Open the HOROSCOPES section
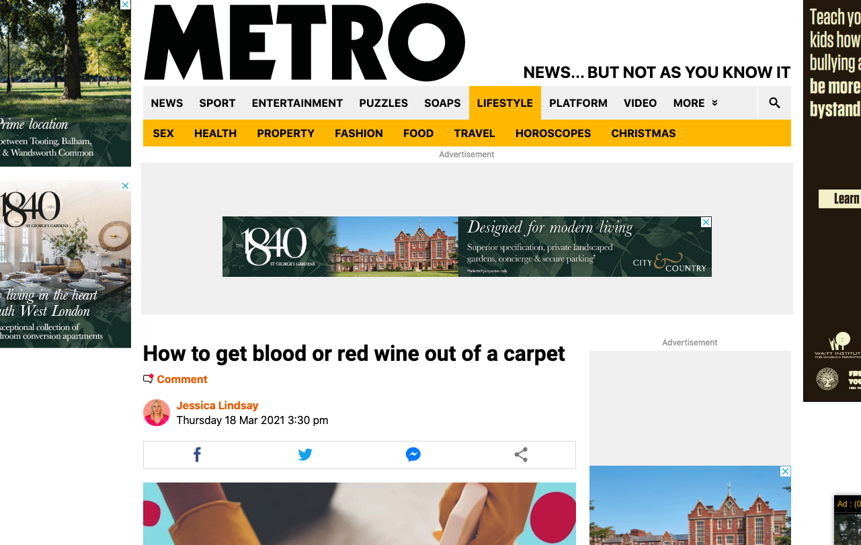The image size is (861, 545). pyautogui.click(x=553, y=133)
